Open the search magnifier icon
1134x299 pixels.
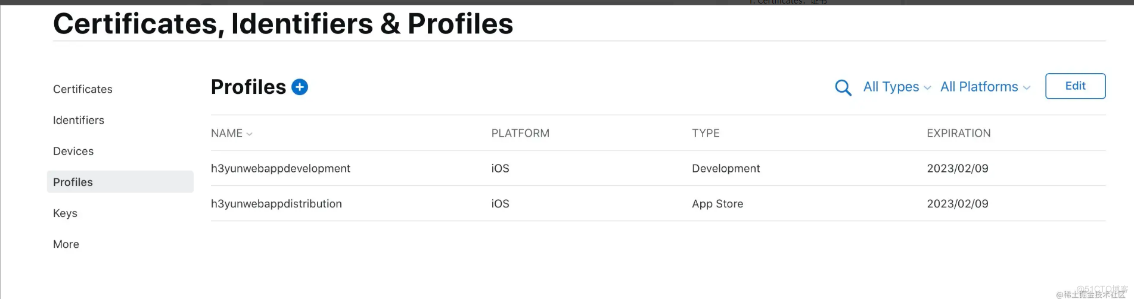(x=843, y=87)
